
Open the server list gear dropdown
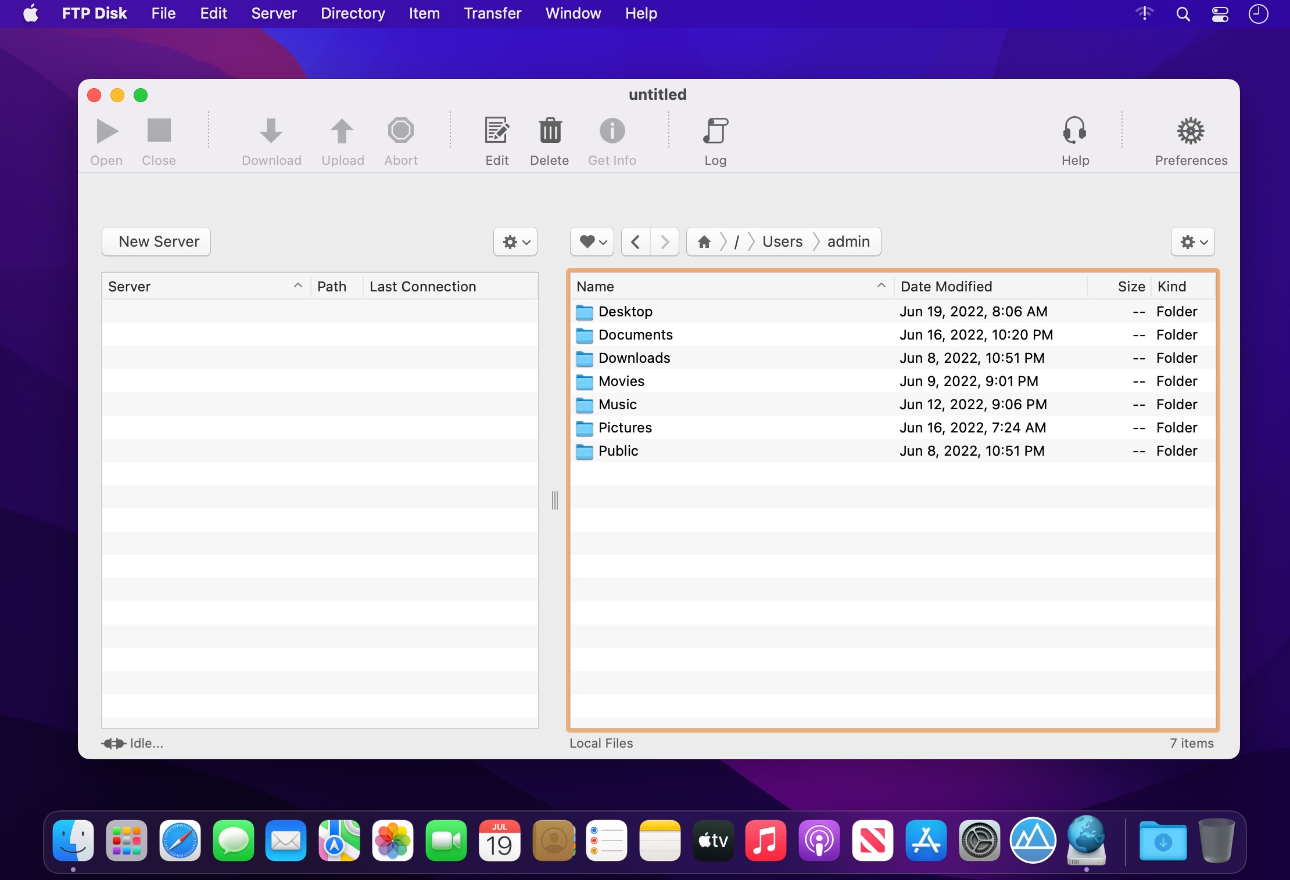pyautogui.click(x=515, y=241)
